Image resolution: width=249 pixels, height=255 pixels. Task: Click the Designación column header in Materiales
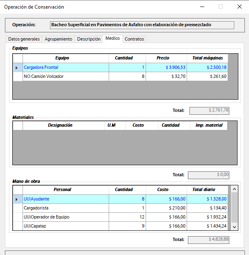(x=60, y=125)
